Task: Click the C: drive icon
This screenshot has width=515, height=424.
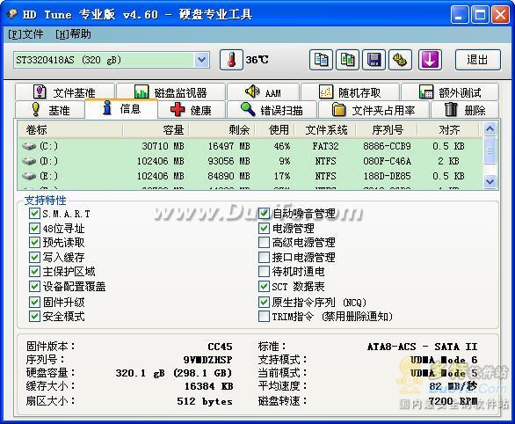Action: 29,146
